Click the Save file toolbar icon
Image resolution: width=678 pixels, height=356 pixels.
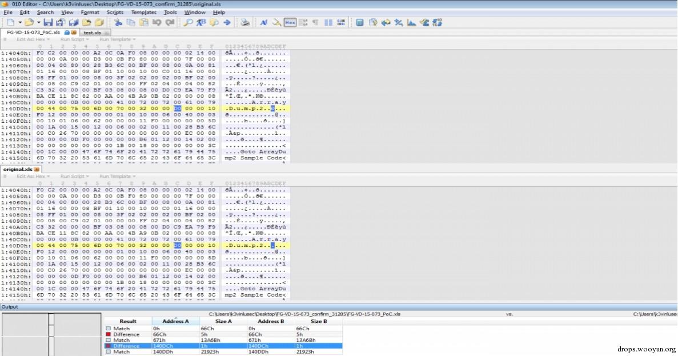point(48,22)
